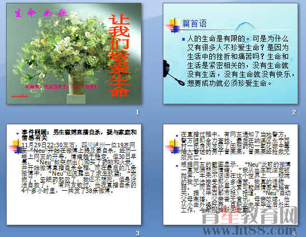The height and width of the screenshot is (237, 306).
Task: Select slide 4 thumbnail starting 在直播过程中
Action: point(230,175)
